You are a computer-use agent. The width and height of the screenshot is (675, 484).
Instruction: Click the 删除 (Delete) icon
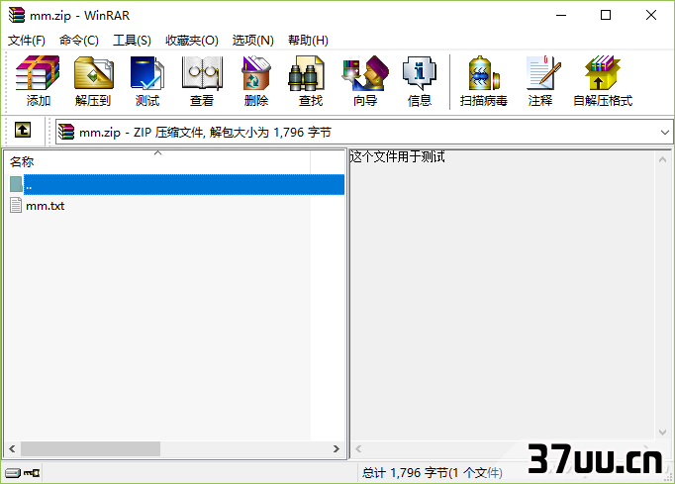tap(256, 80)
